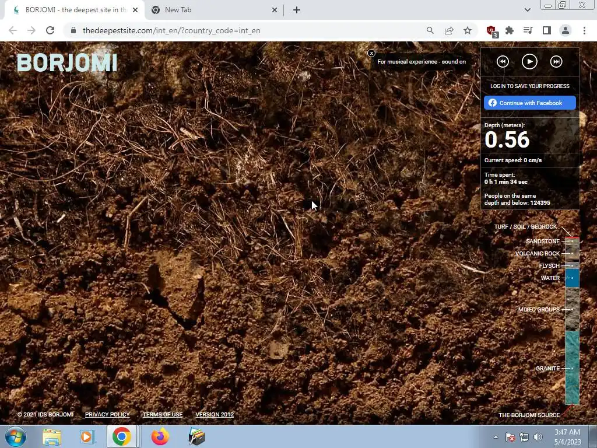Open the uBlock Origin extension

coord(492,32)
